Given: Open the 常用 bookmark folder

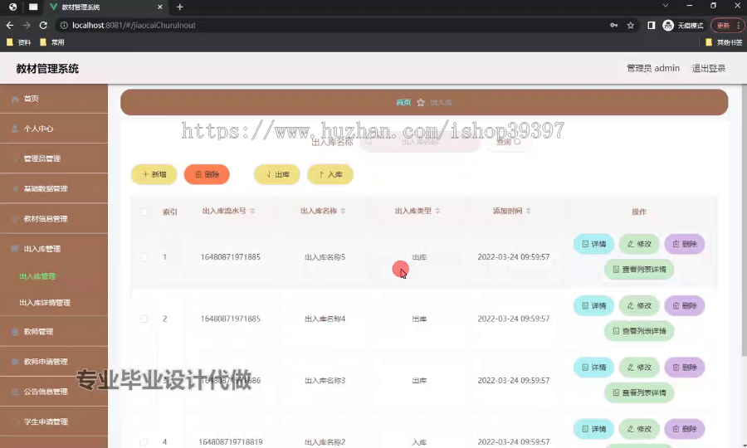Looking at the screenshot, I should click(52, 42).
